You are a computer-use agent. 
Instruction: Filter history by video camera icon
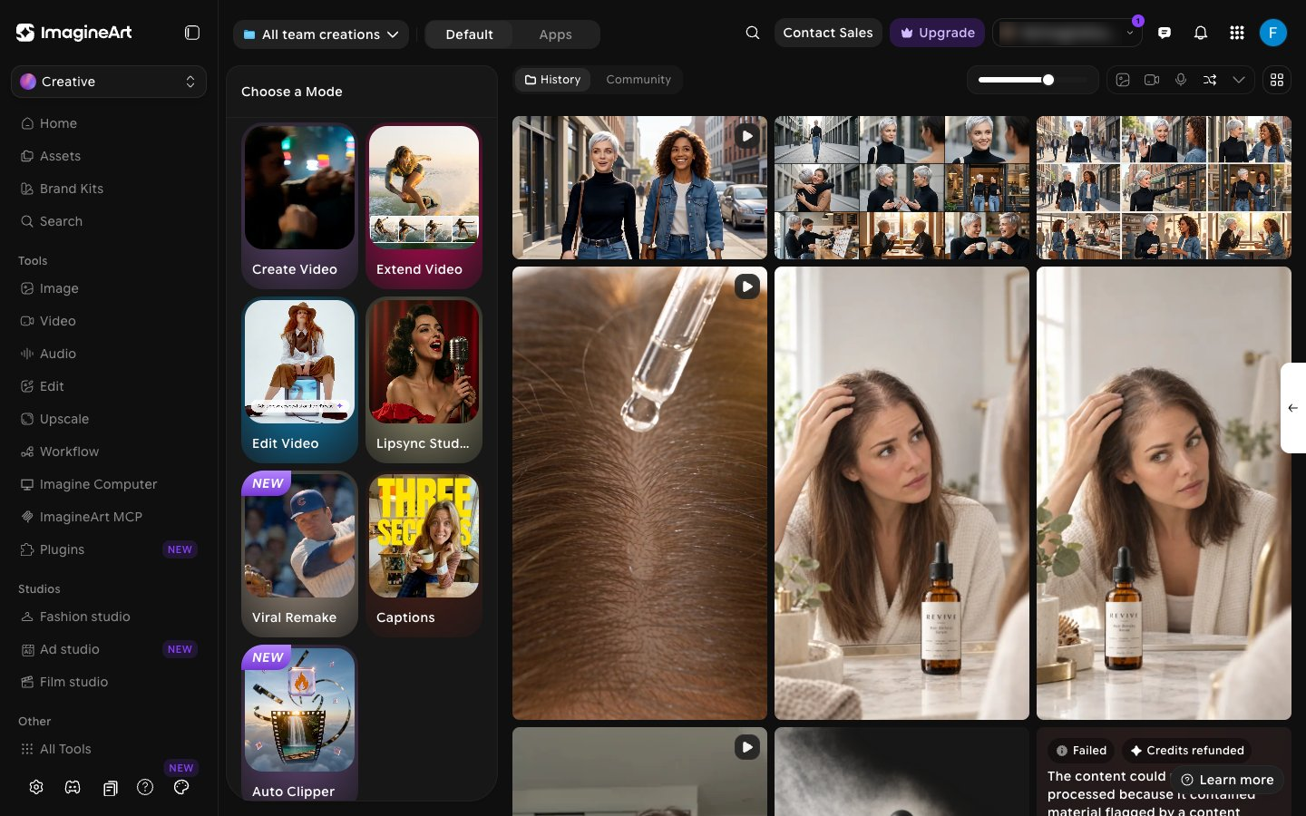[x=1152, y=80]
